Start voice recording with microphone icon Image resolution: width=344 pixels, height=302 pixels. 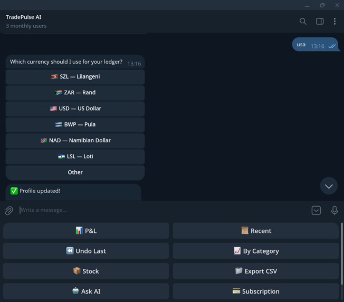[x=335, y=210]
